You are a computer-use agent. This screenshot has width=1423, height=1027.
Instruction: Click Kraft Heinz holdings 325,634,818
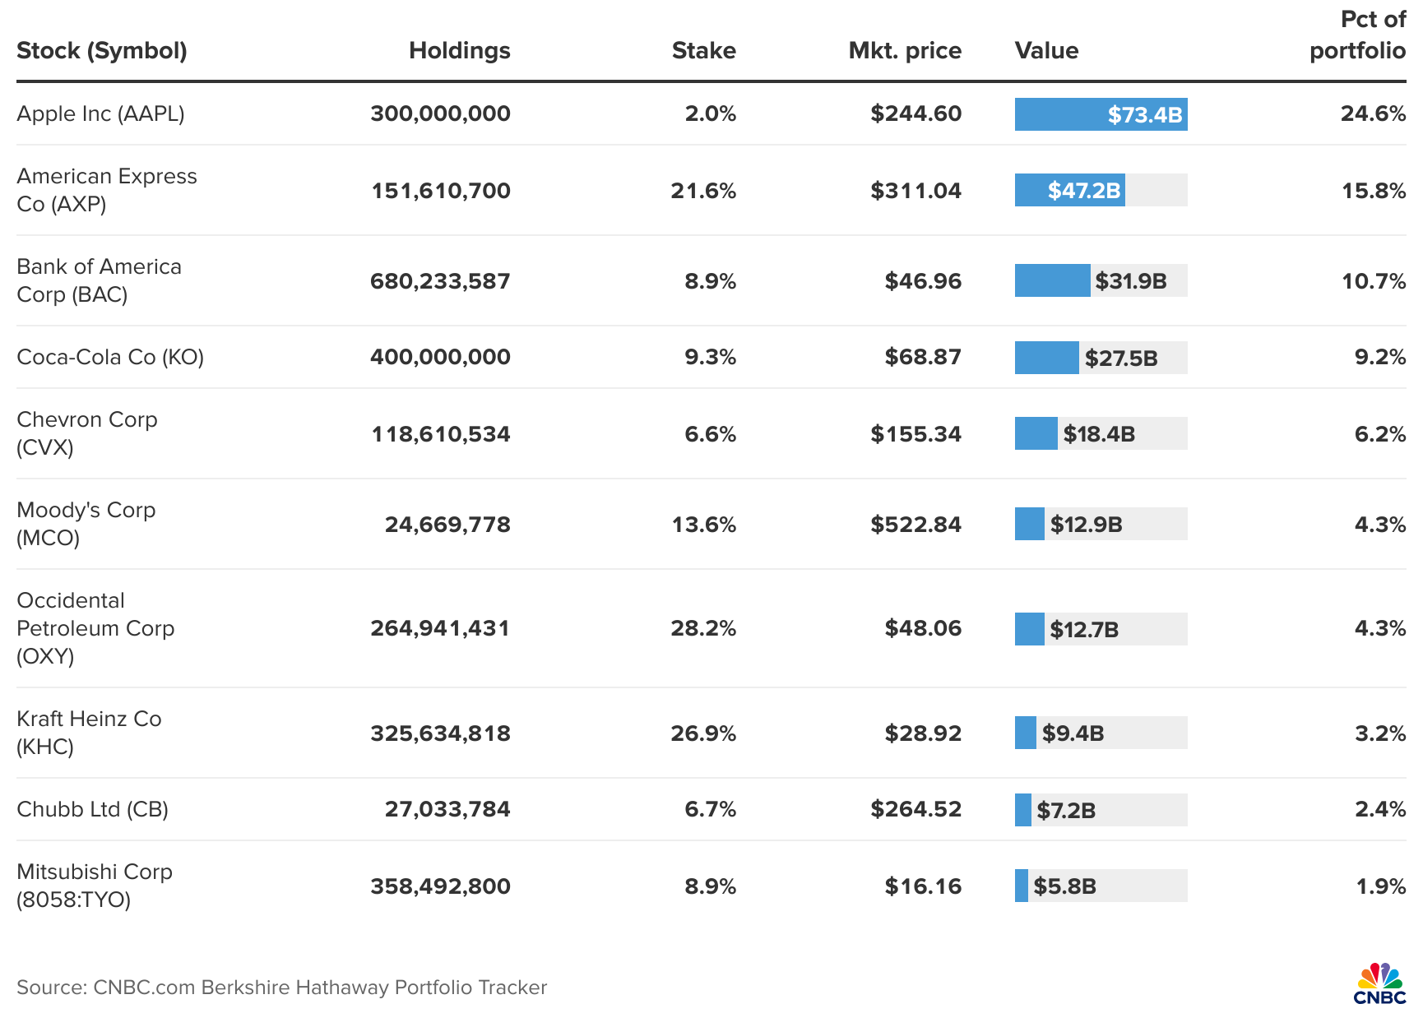[x=440, y=733]
